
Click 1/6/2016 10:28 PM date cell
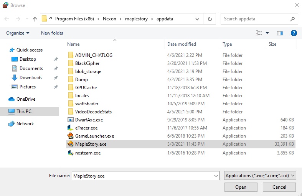[186, 153]
